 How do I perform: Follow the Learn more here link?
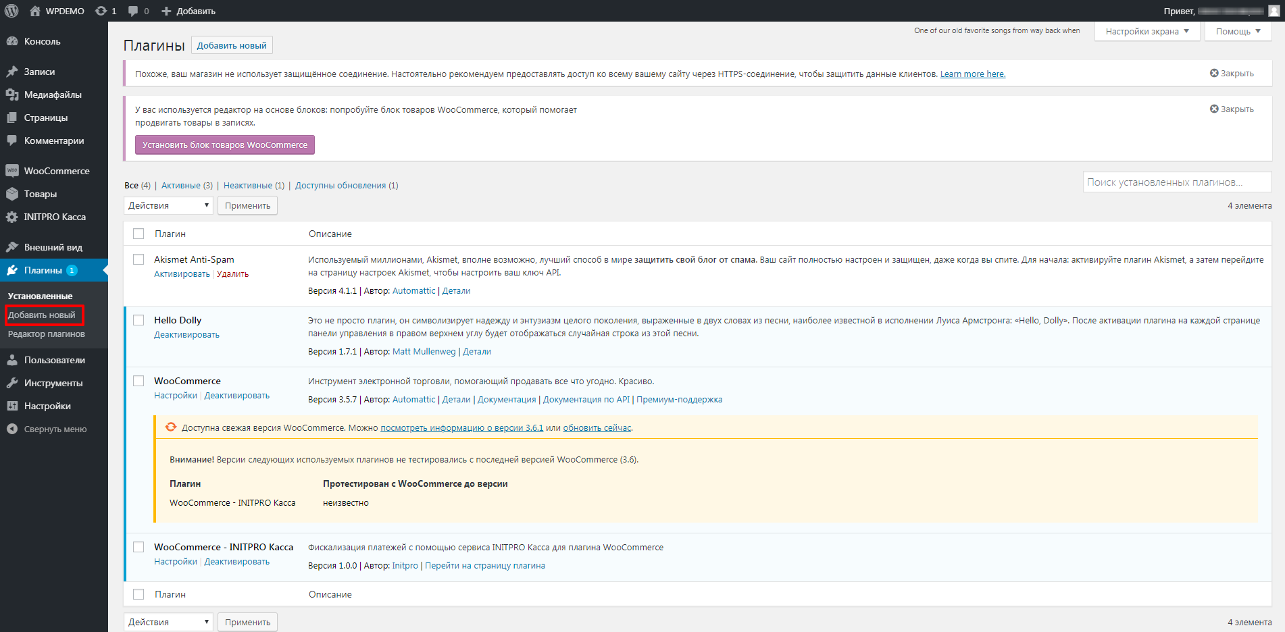pyautogui.click(x=973, y=74)
